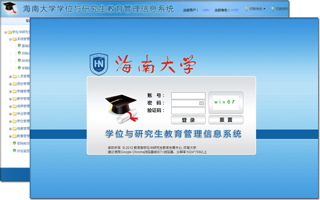Expand the 教学管理 tree node
Screen dimensions: 320x200
coord(10,99)
